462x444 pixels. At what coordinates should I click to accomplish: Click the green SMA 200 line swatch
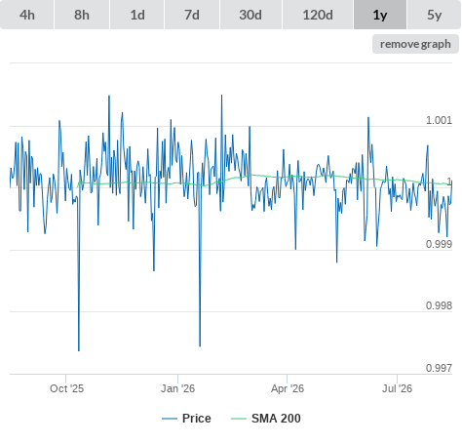tap(239, 419)
